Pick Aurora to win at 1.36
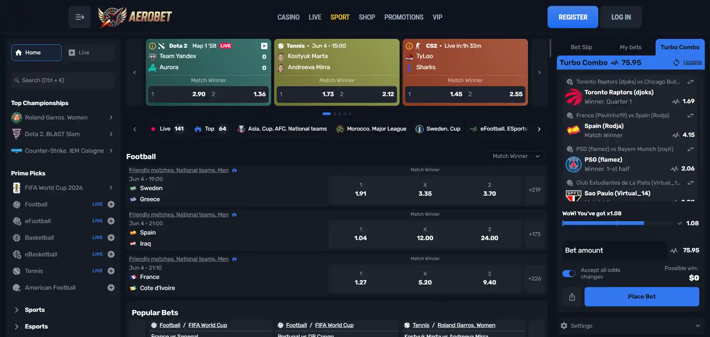Screen dimensions: 710x337 point(238,94)
